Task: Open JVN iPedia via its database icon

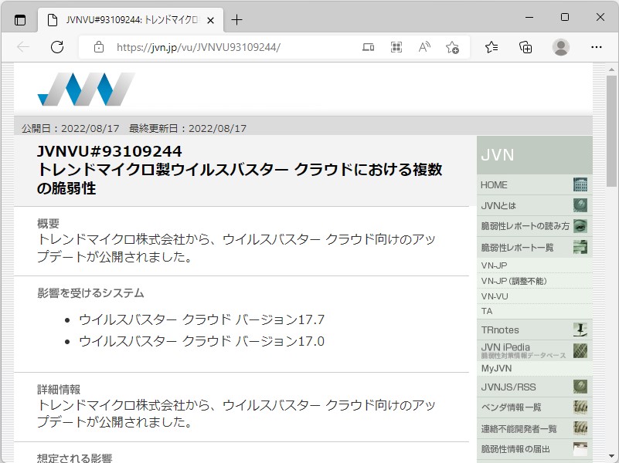Action: click(580, 350)
